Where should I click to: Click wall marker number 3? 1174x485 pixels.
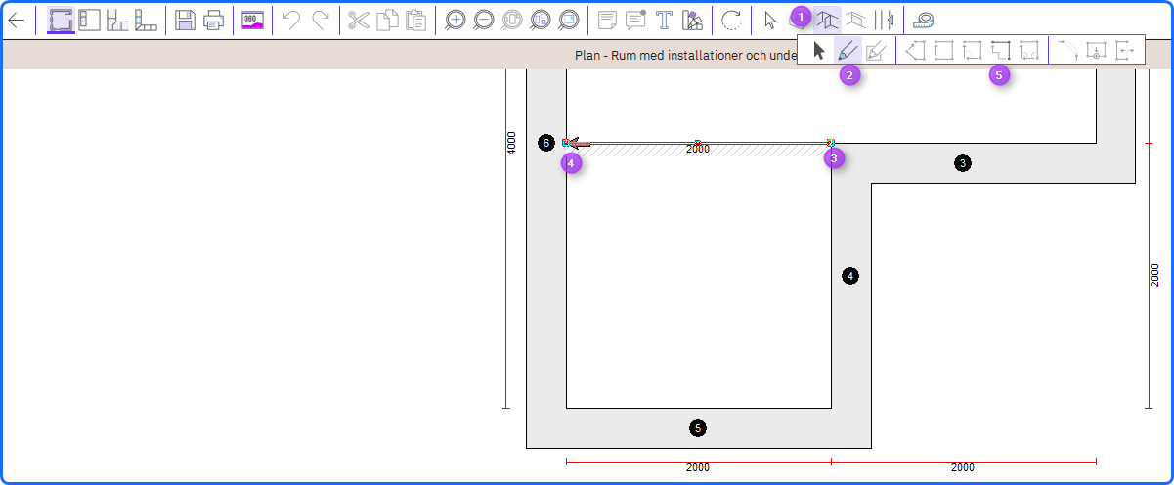click(963, 163)
